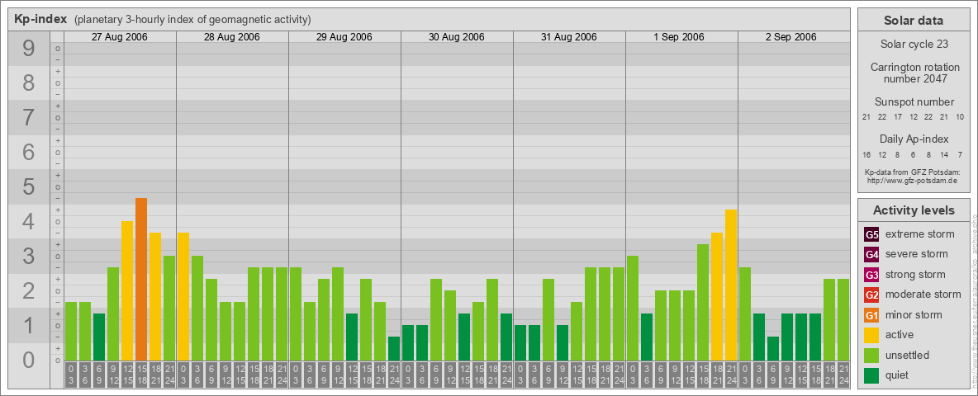Click Kp scale number 2
978x396 pixels.
coord(29,290)
